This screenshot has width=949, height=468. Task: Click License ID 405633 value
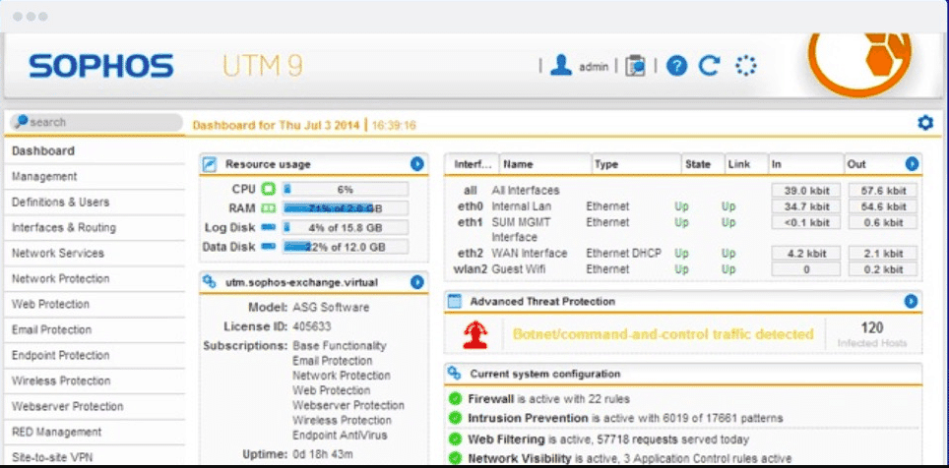tap(312, 326)
